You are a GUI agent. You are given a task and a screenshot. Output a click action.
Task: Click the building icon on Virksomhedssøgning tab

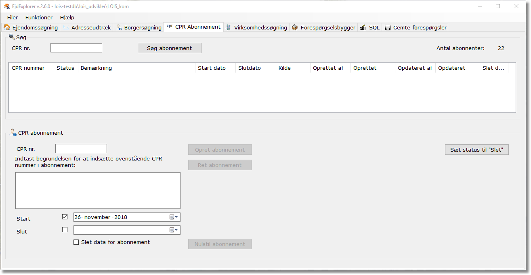click(x=229, y=27)
